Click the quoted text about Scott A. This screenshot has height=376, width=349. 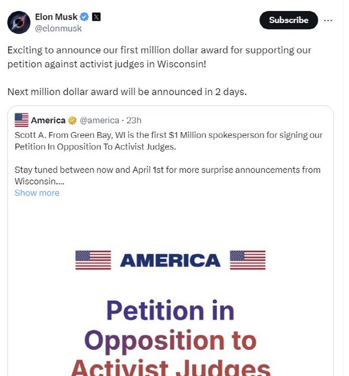click(169, 140)
